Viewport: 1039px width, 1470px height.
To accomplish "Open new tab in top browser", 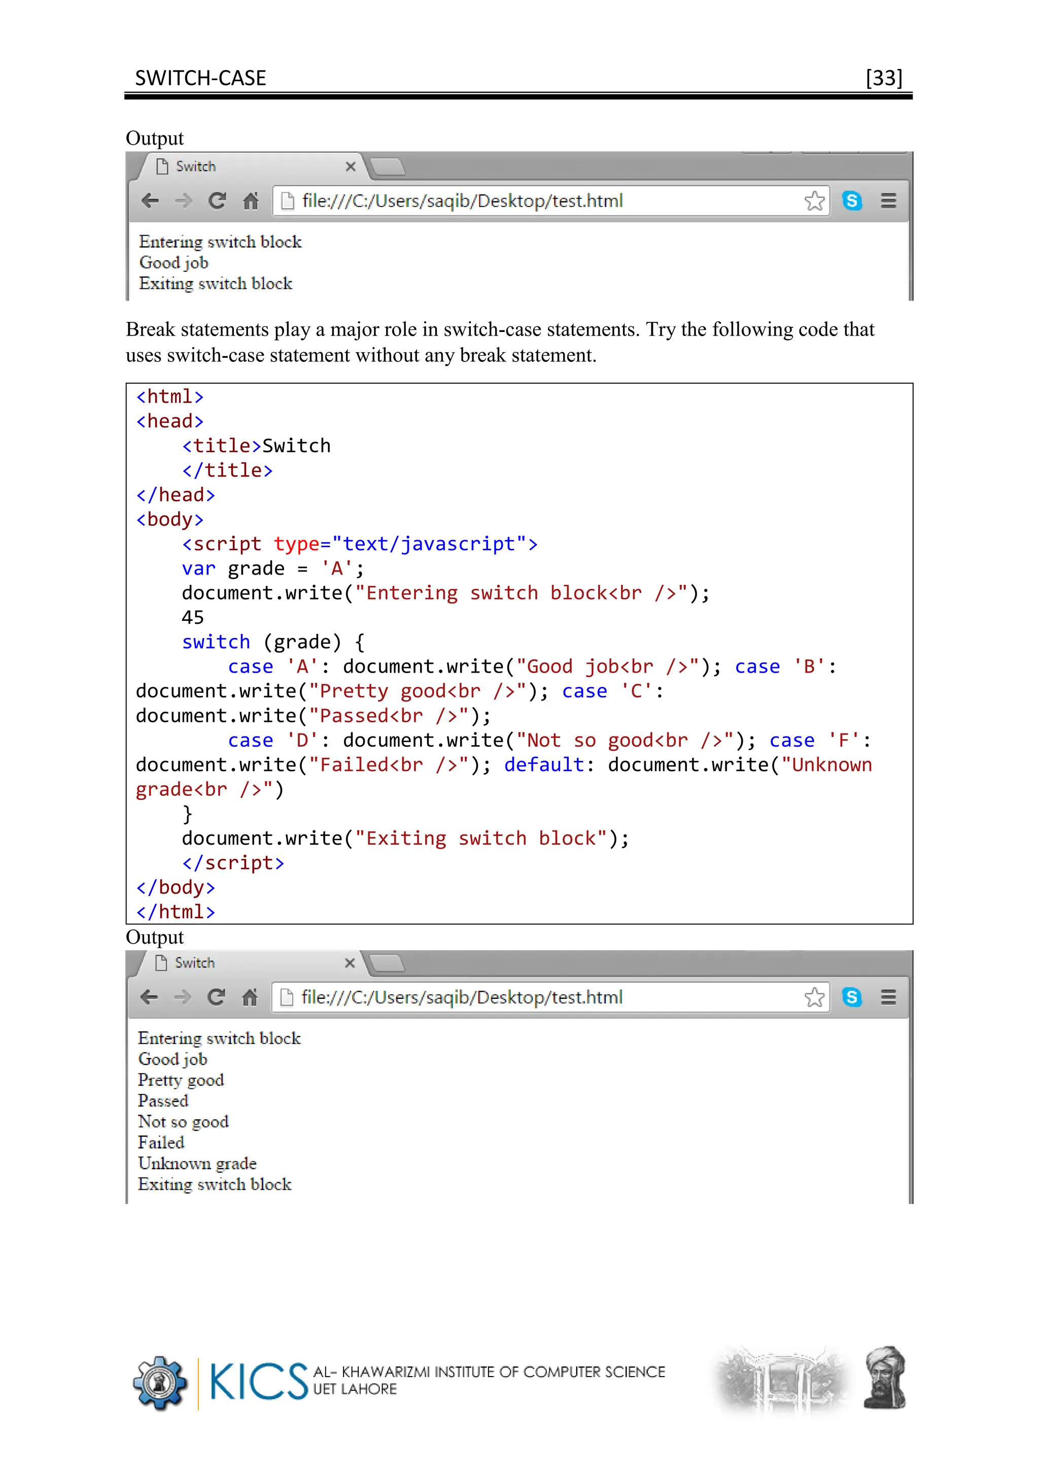I will pyautogui.click(x=388, y=167).
